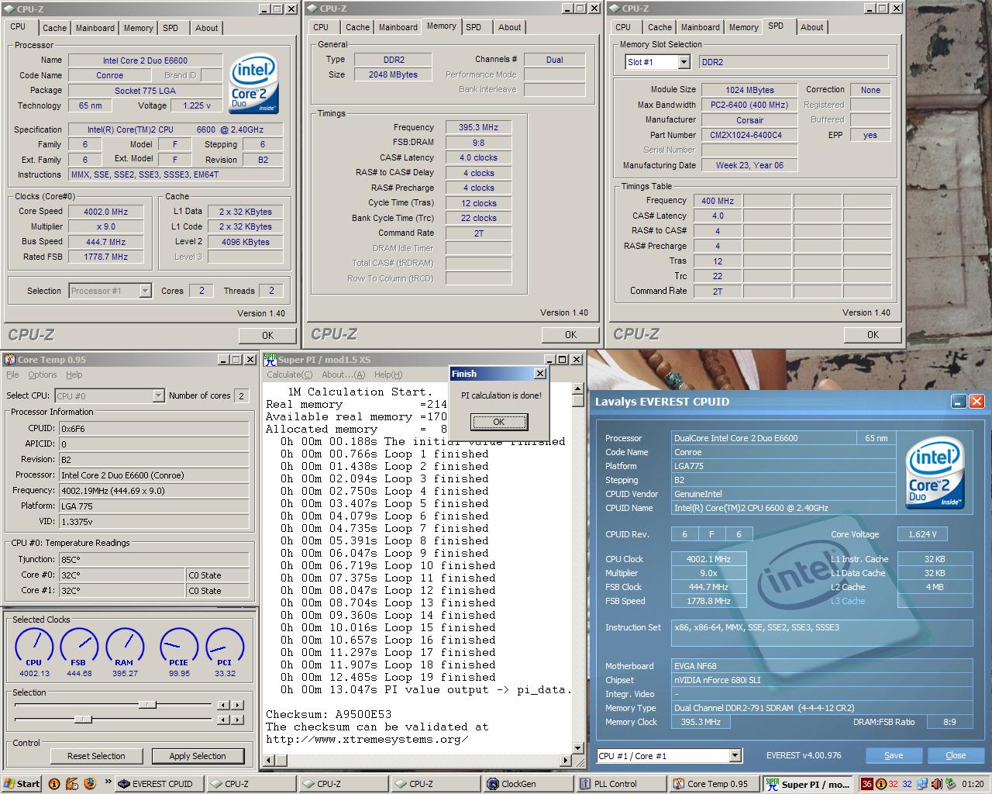Screen dimensions: 992x794
Task: Click the Intel Core 2 Duo logo in EVEREST CPUID
Action: tap(935, 472)
